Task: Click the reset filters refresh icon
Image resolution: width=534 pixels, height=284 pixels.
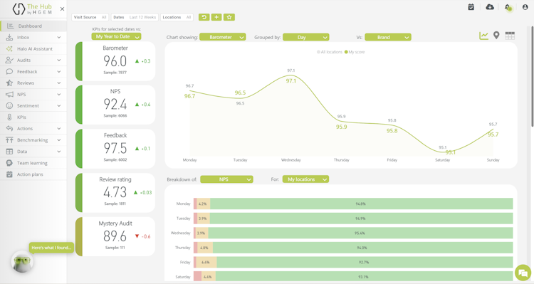Action: pos(204,17)
